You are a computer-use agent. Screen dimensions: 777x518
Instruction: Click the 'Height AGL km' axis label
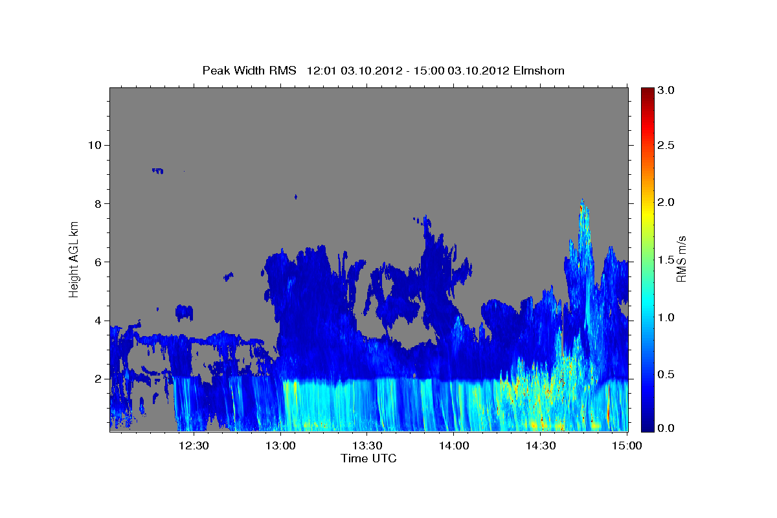[74, 259]
